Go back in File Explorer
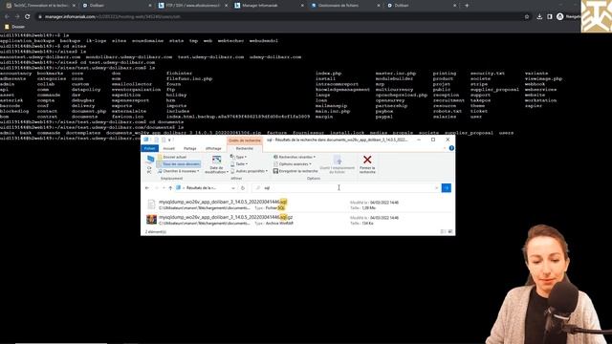 (x=147, y=188)
